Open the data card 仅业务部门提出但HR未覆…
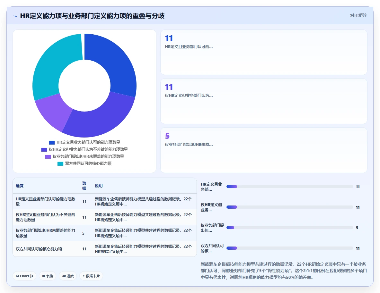Screen dimensions: 380x293 (264, 150)
